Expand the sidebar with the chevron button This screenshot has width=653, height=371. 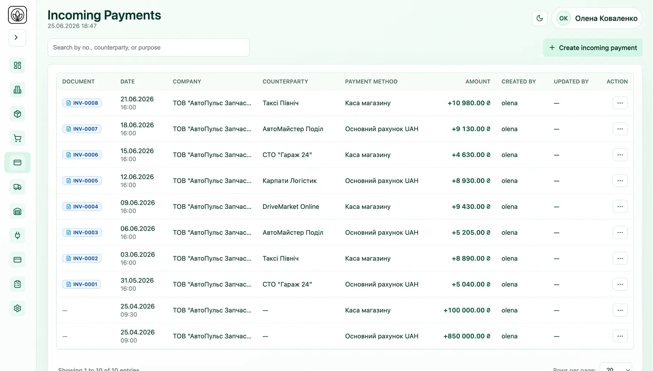(x=17, y=38)
